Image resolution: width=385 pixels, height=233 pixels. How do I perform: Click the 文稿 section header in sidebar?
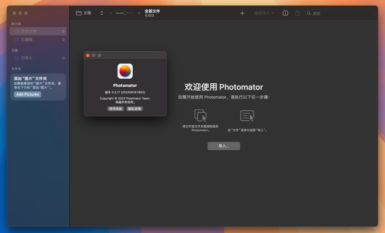14,51
